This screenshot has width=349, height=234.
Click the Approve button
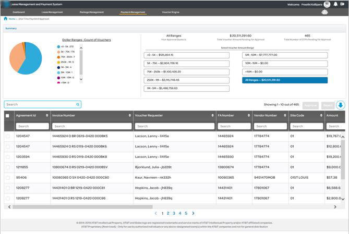click(x=310, y=105)
